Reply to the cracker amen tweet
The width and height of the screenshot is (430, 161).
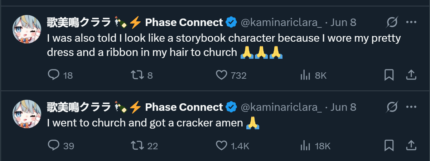click(53, 145)
